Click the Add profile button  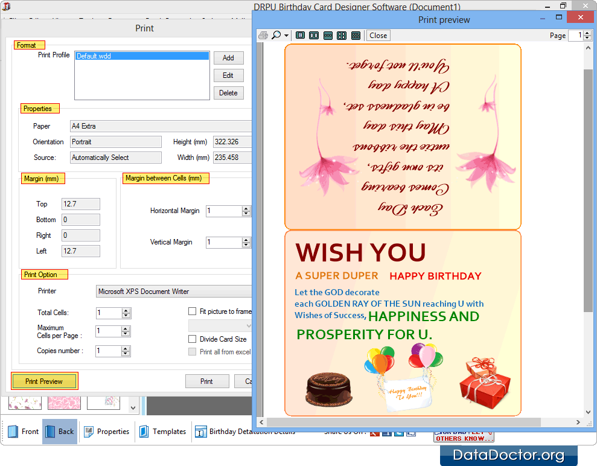(x=228, y=58)
